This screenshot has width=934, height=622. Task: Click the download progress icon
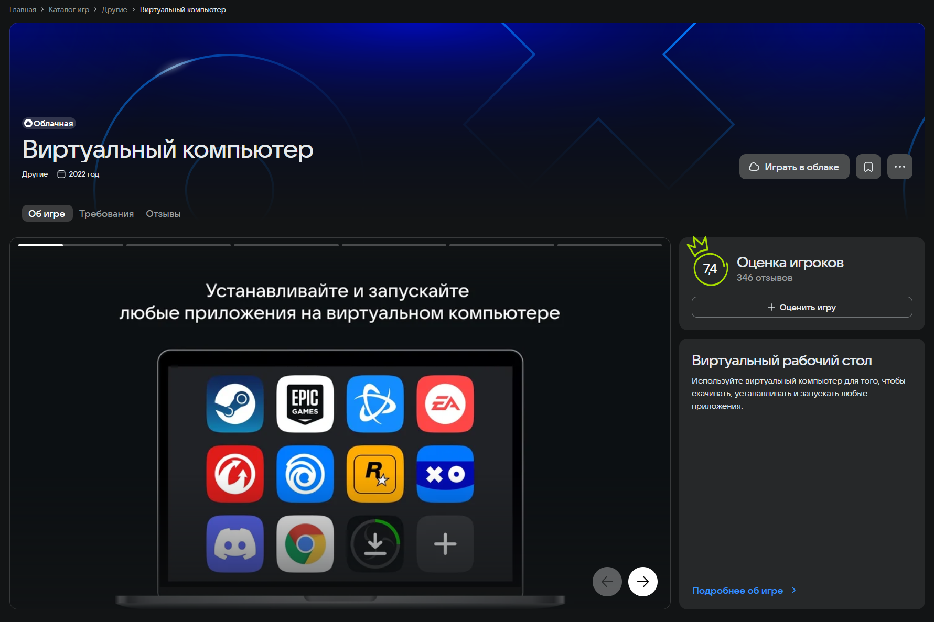click(375, 544)
